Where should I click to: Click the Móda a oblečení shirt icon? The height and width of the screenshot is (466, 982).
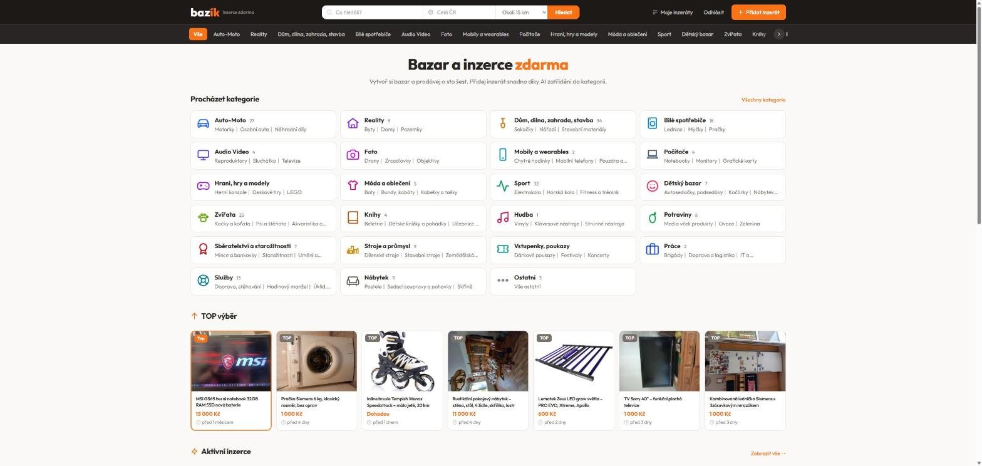pos(353,186)
